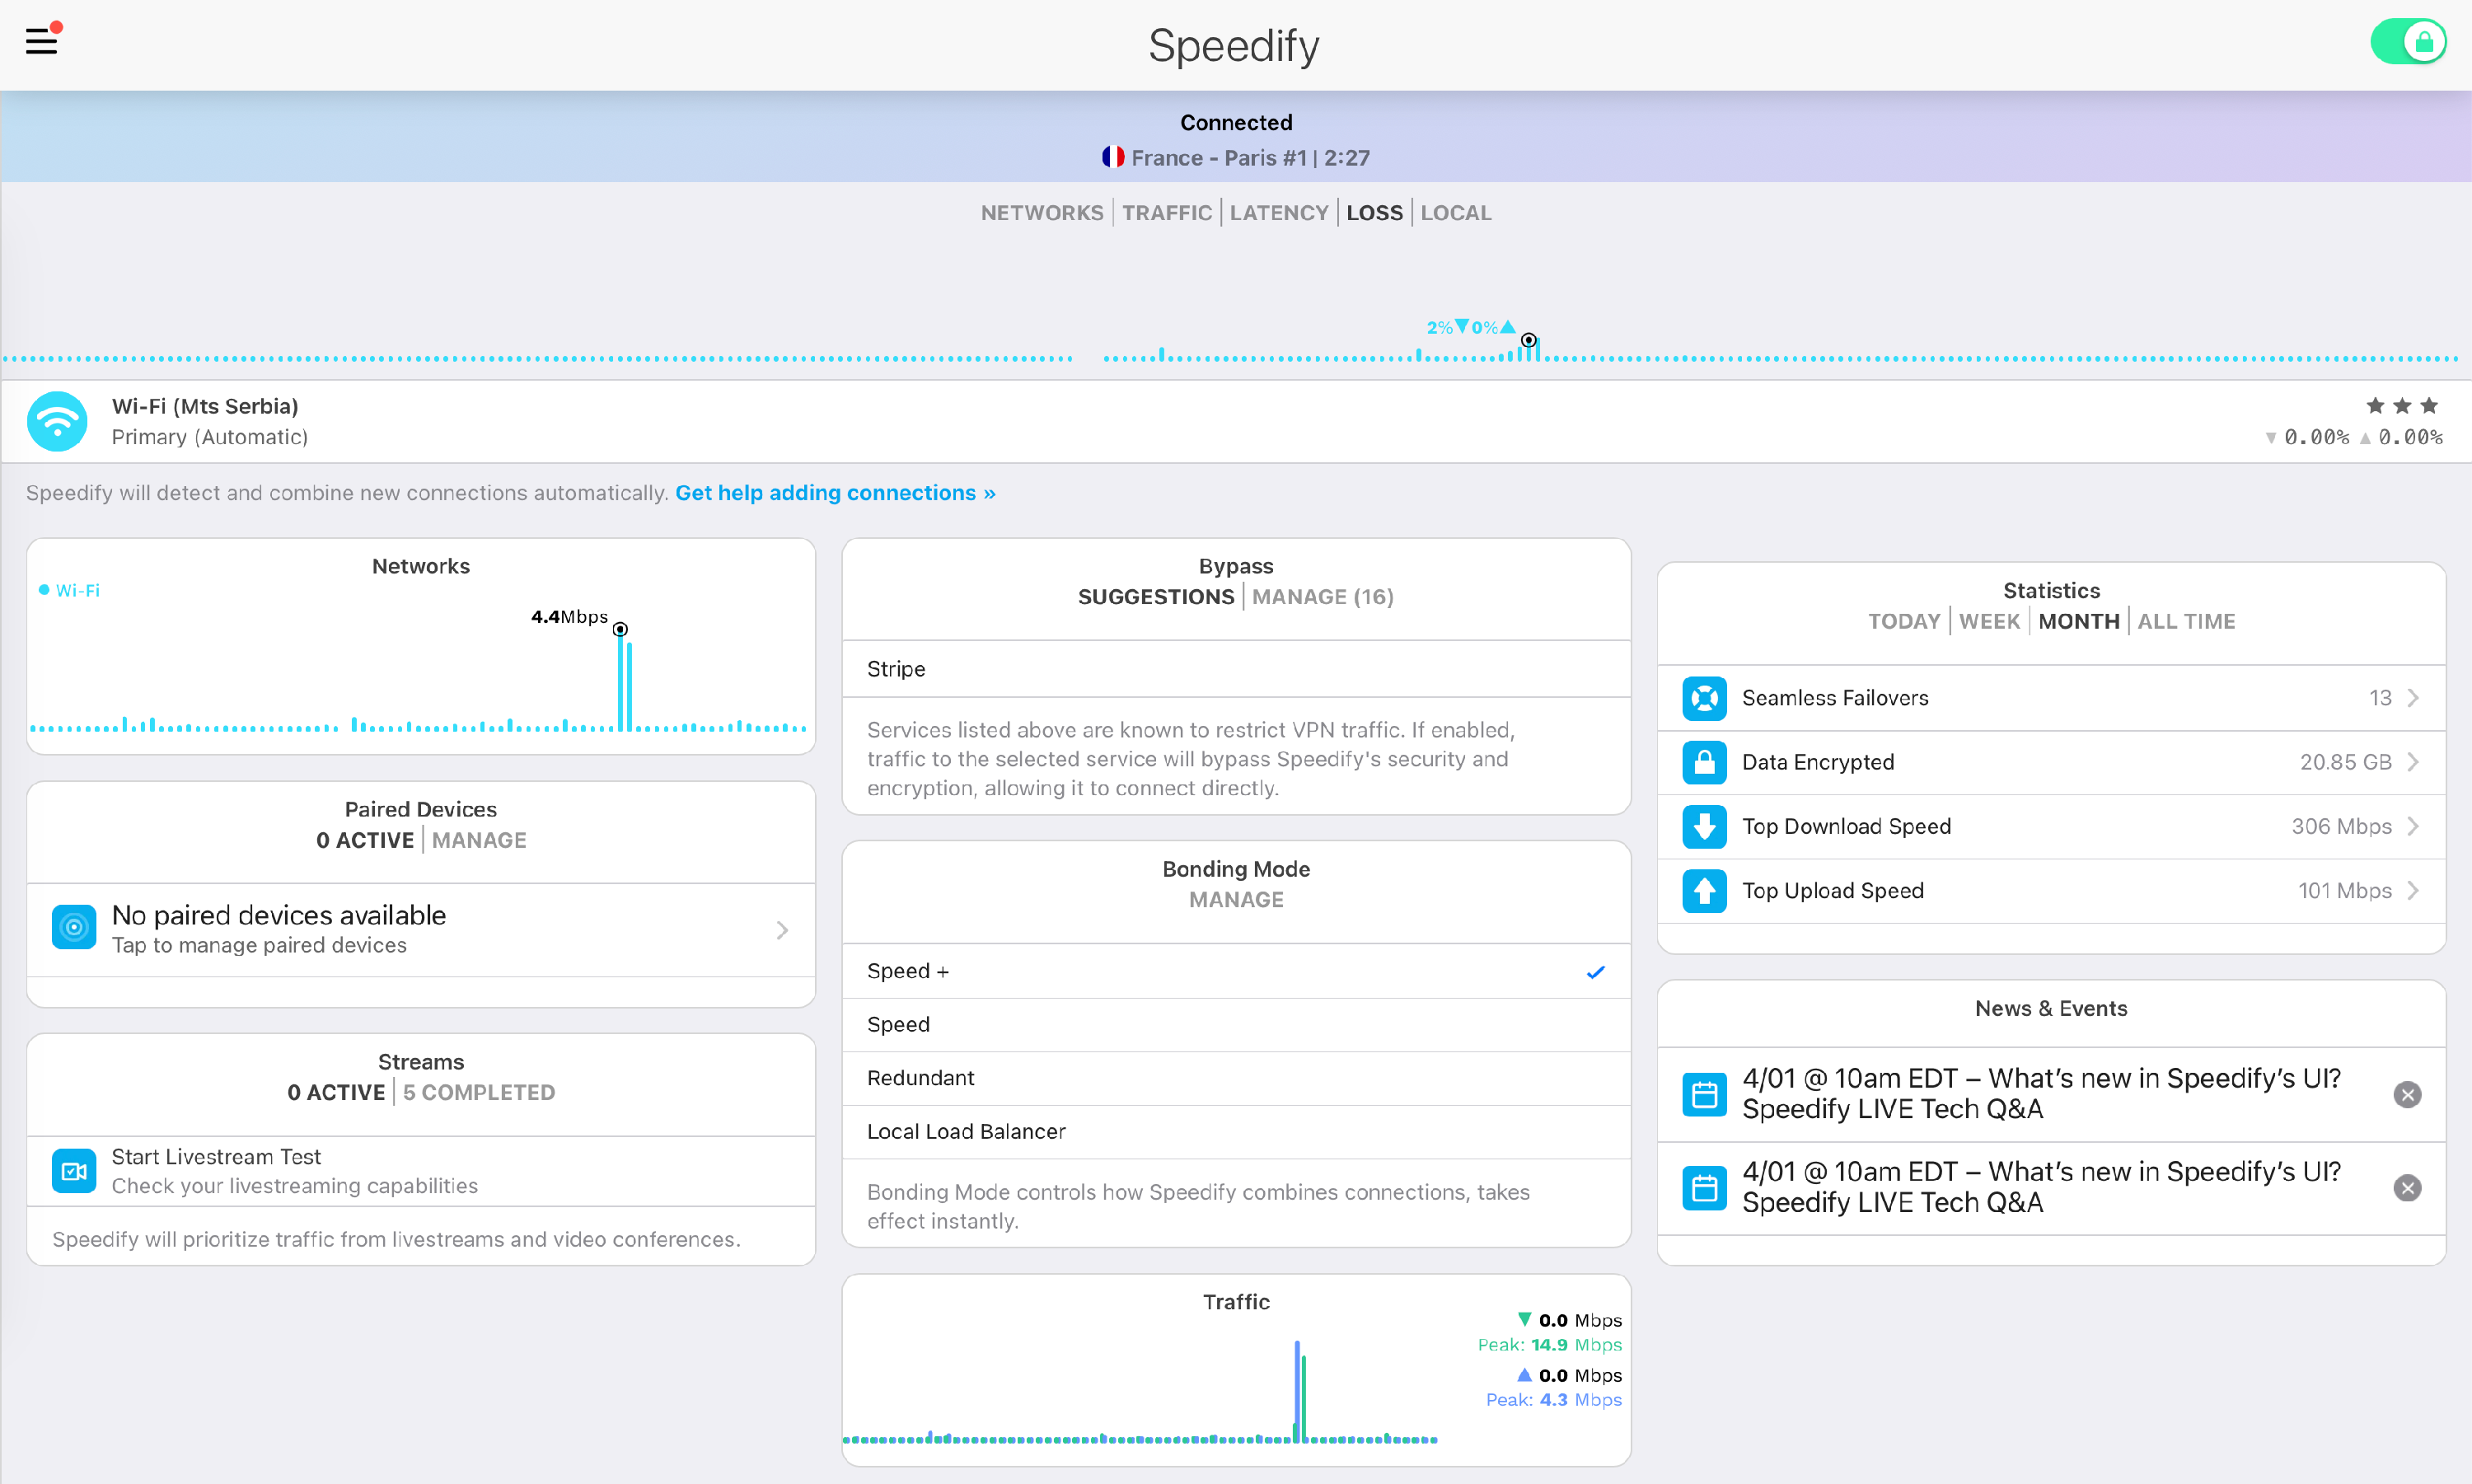Click the Start Livestream Test camera icon
The height and width of the screenshot is (1484, 2472).
74,1171
